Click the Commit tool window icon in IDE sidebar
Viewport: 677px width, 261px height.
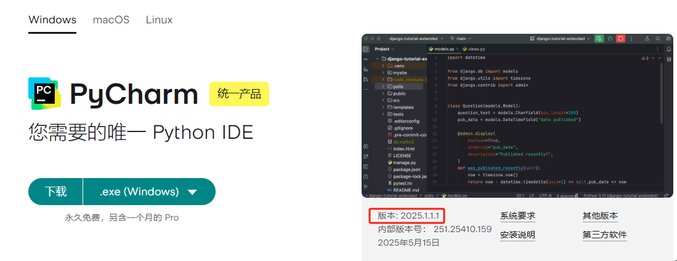coord(366,59)
